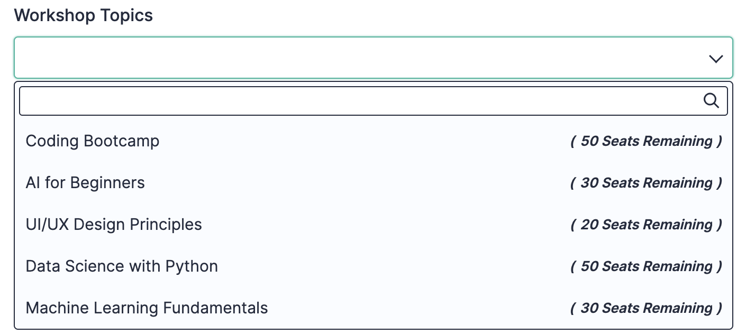746x334 pixels.
Task: Click seats remaining for Data Science with Python
Action: point(647,266)
